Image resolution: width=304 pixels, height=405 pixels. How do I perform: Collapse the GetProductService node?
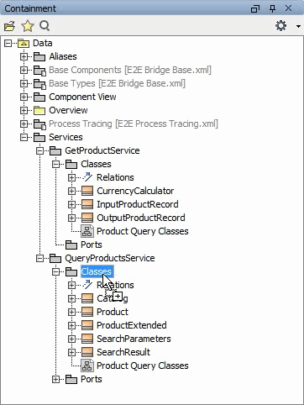click(x=40, y=150)
